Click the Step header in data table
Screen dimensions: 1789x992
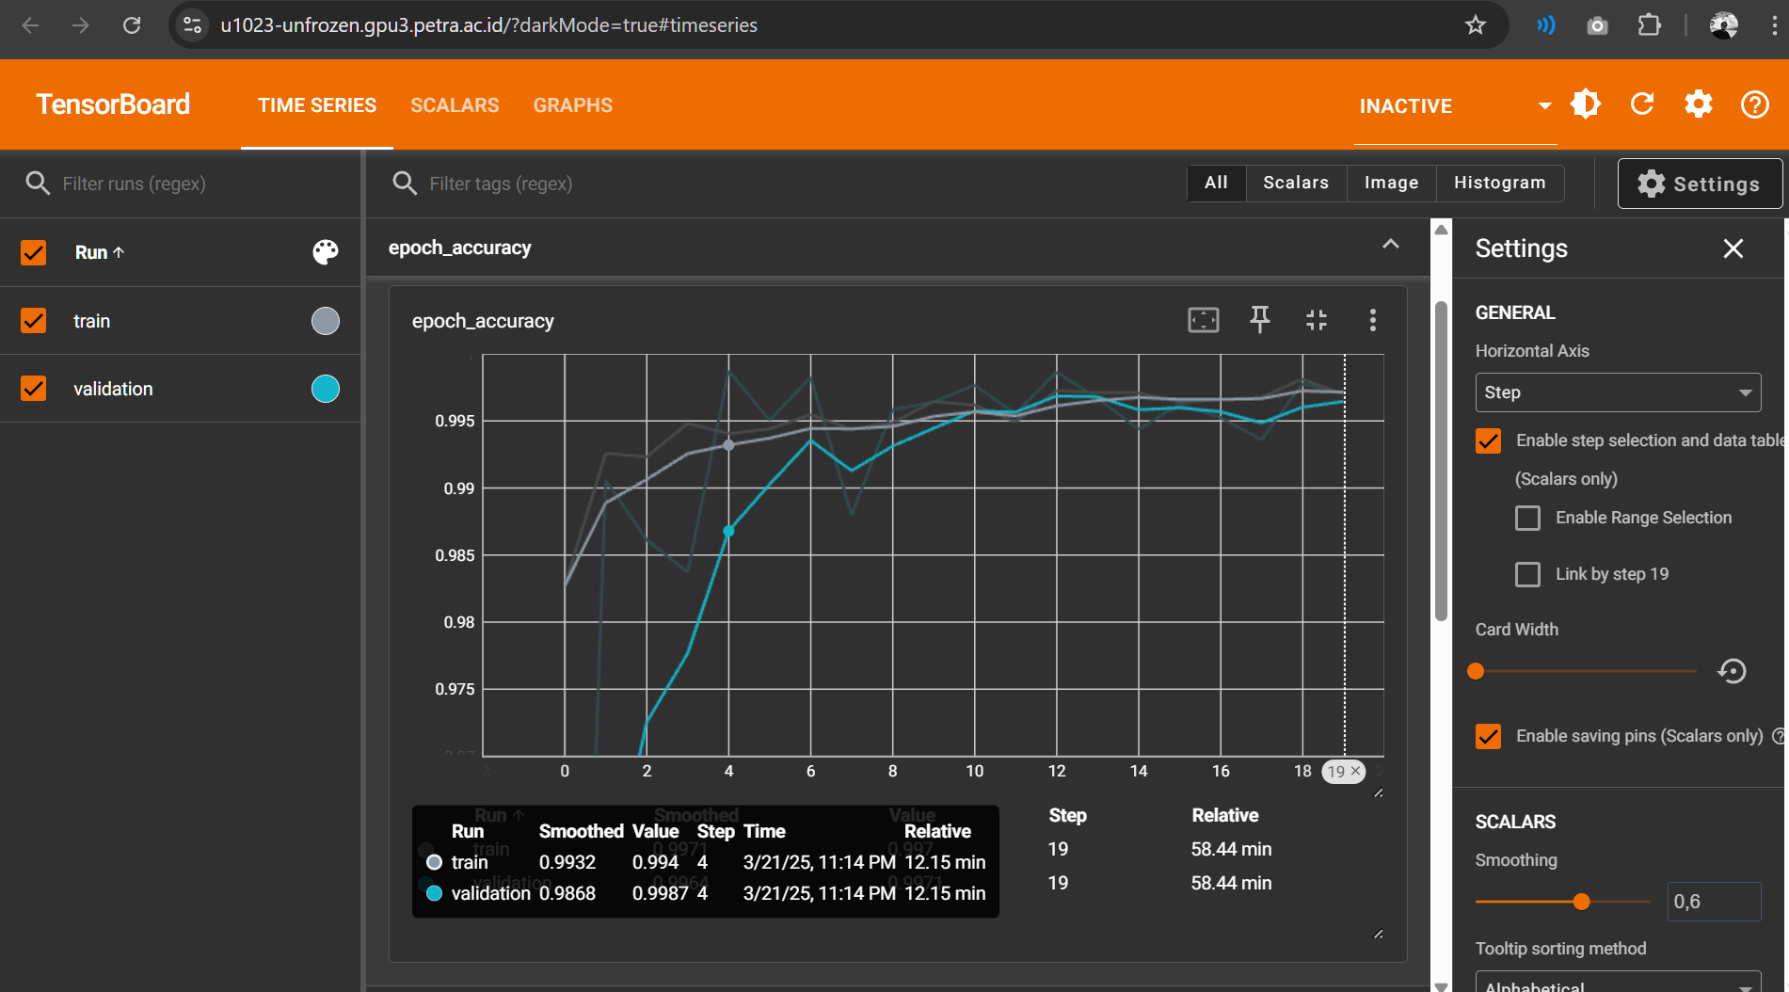[1067, 815]
